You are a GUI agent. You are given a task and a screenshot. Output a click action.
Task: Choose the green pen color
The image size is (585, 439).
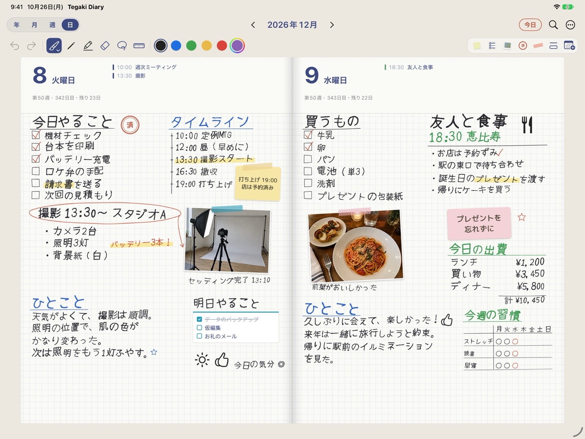tap(191, 46)
